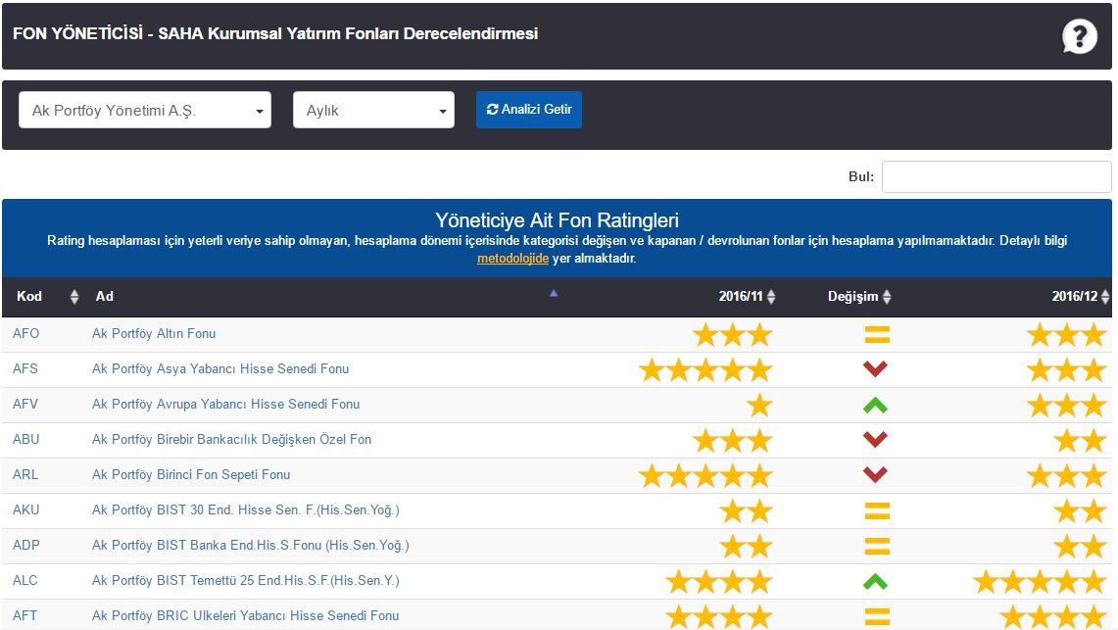Open Ak Portföy BIST 30 End. Hisse Sen. fund

(x=245, y=509)
